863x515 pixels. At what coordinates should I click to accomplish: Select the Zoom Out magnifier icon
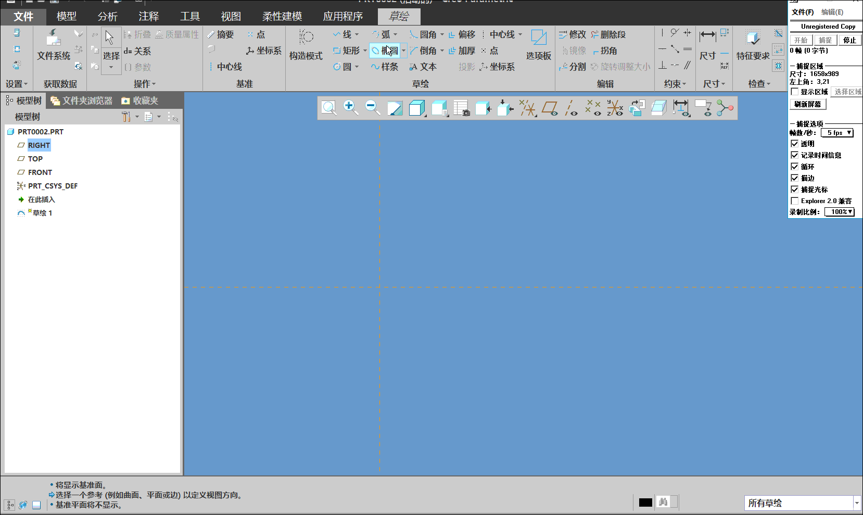(x=373, y=108)
